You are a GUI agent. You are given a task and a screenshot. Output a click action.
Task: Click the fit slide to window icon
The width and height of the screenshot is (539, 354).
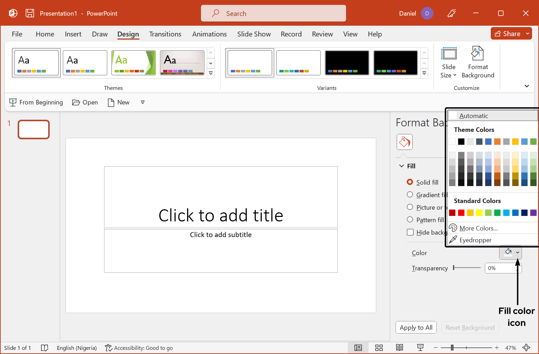click(526, 348)
